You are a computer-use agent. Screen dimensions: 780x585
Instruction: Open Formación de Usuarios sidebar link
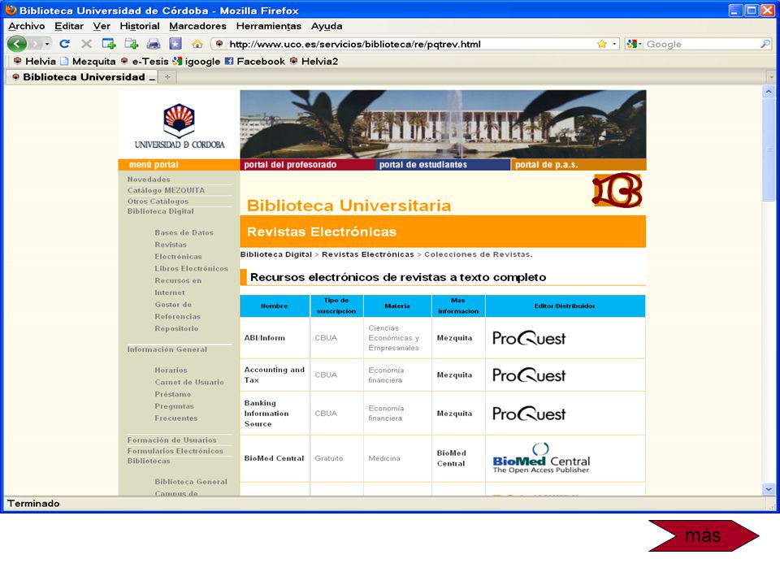point(172,440)
